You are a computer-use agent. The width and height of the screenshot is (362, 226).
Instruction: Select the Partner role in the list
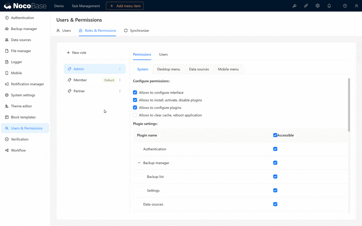(x=94, y=91)
